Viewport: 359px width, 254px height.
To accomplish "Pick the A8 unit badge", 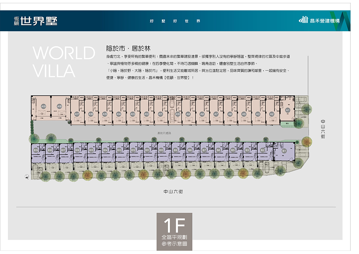I will 202,114.
